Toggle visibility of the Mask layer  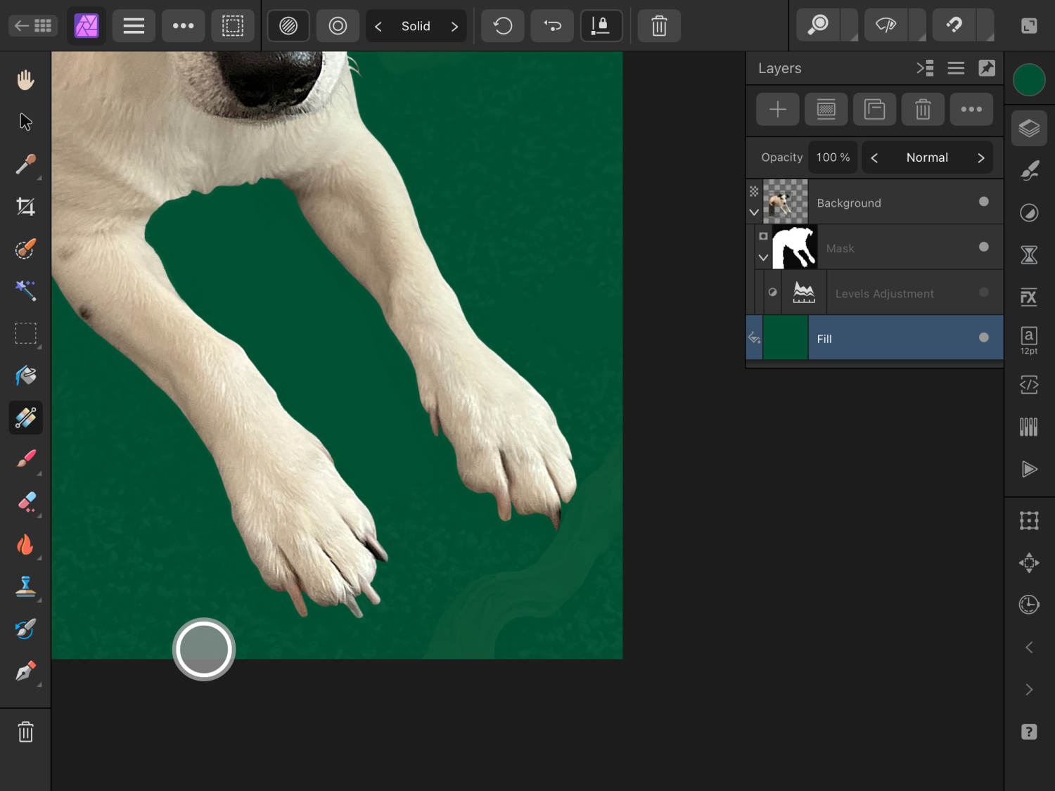(983, 247)
